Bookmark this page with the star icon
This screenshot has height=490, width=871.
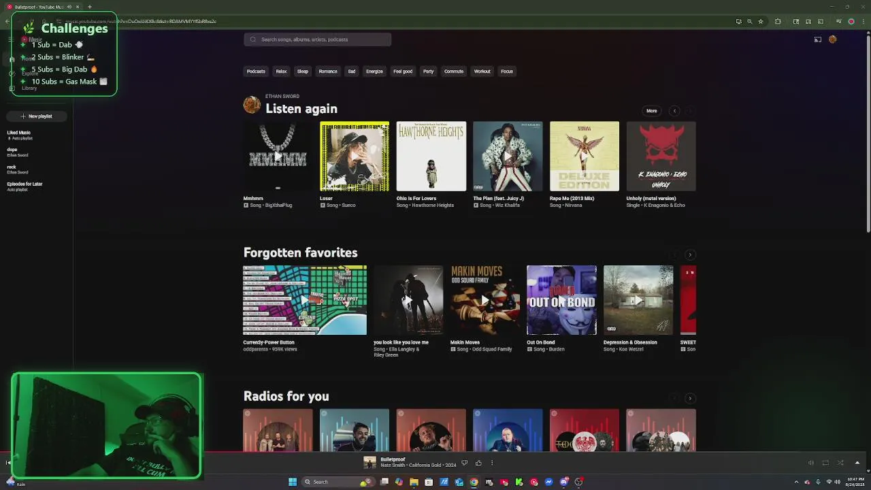tap(761, 21)
